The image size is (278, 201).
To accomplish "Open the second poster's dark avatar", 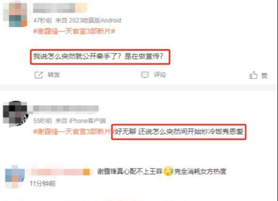I will coord(16,114).
